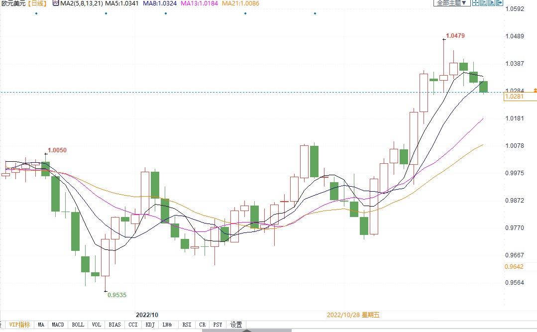Show the KDJ indicator
The height and width of the screenshot is (332, 537).
150,325
